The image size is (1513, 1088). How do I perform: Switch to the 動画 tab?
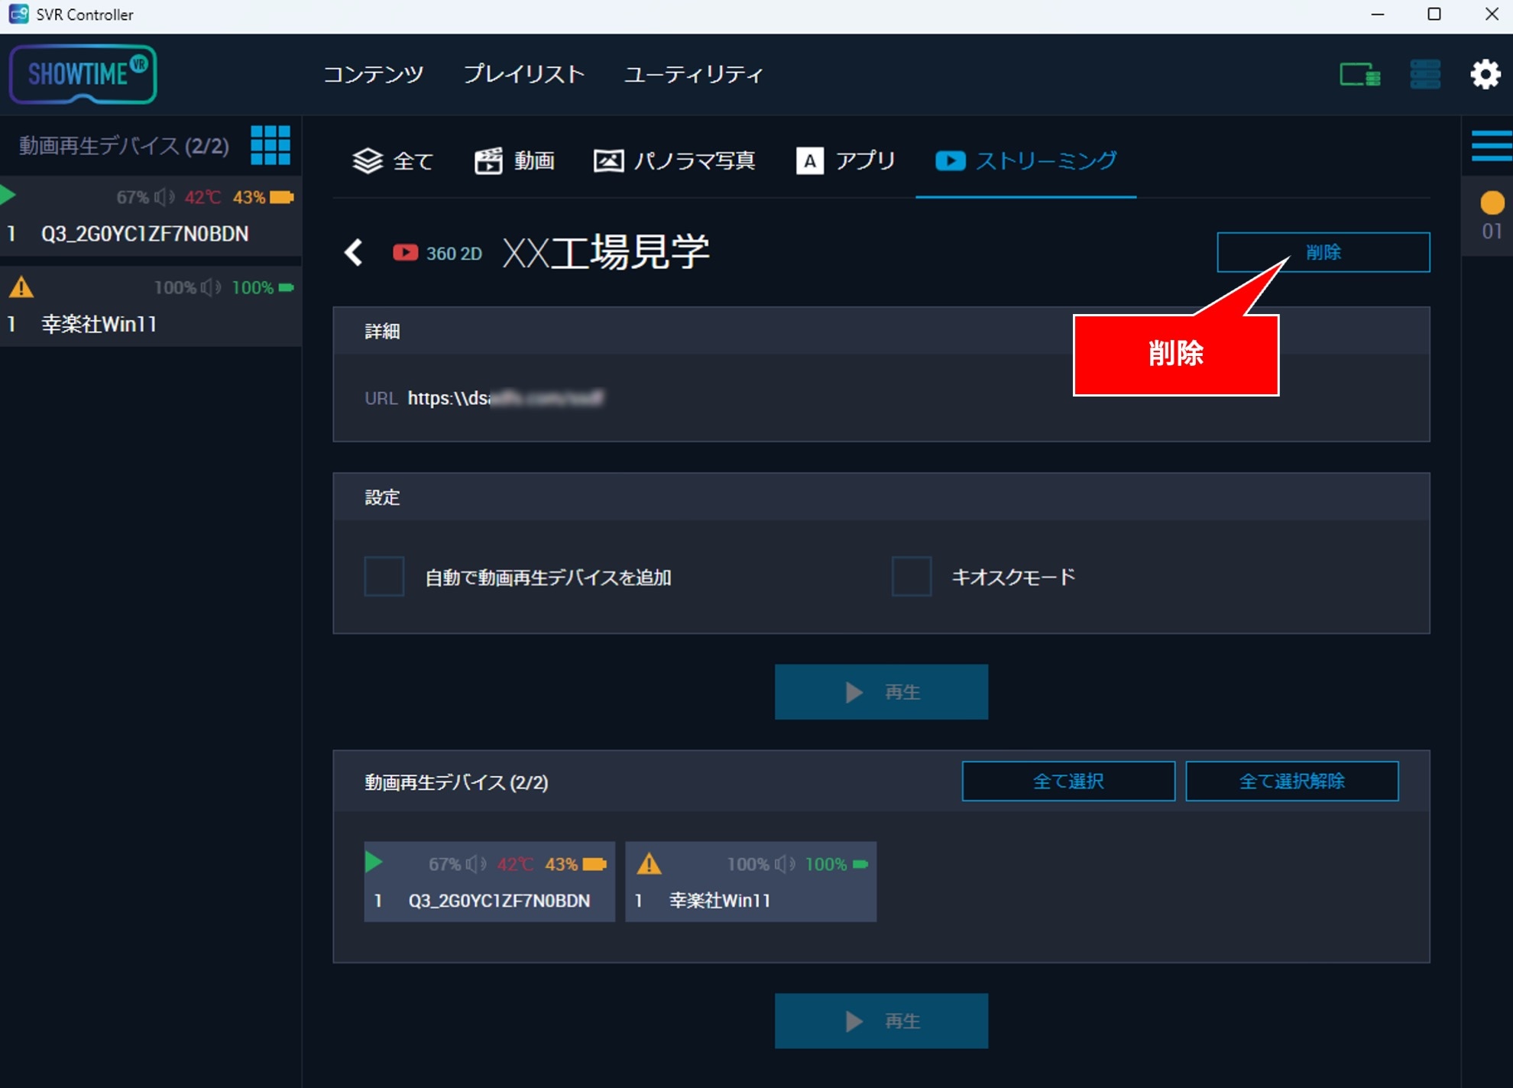[x=514, y=160]
